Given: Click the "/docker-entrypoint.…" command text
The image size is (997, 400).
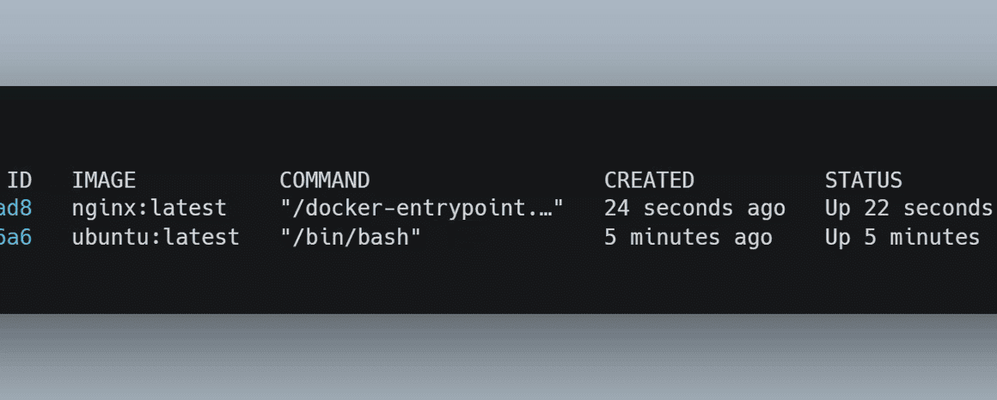Looking at the screenshot, I should click(x=421, y=209).
